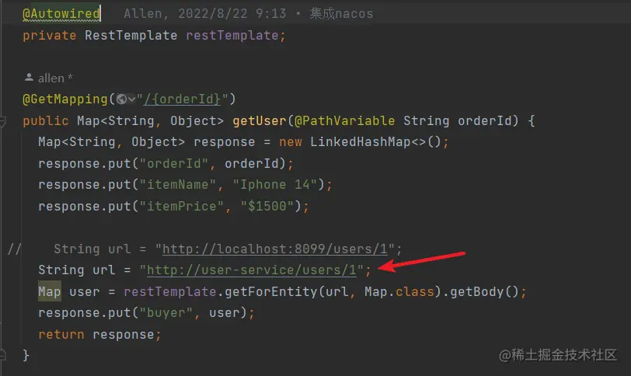Click the LinkedHashMap<>() constructor call
Screen dimensions: 631x376
pyautogui.click(x=376, y=142)
